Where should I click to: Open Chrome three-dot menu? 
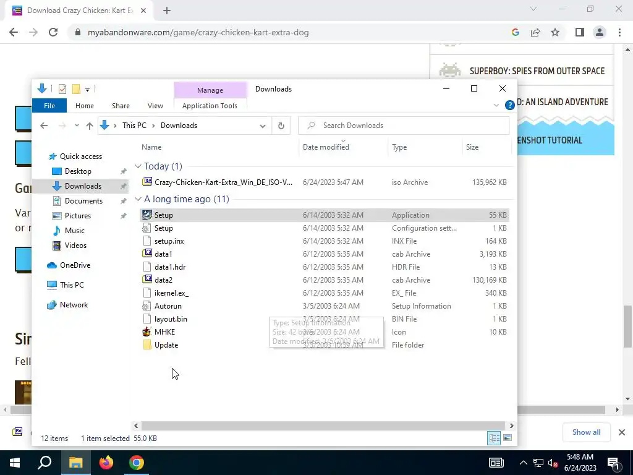[x=619, y=32]
